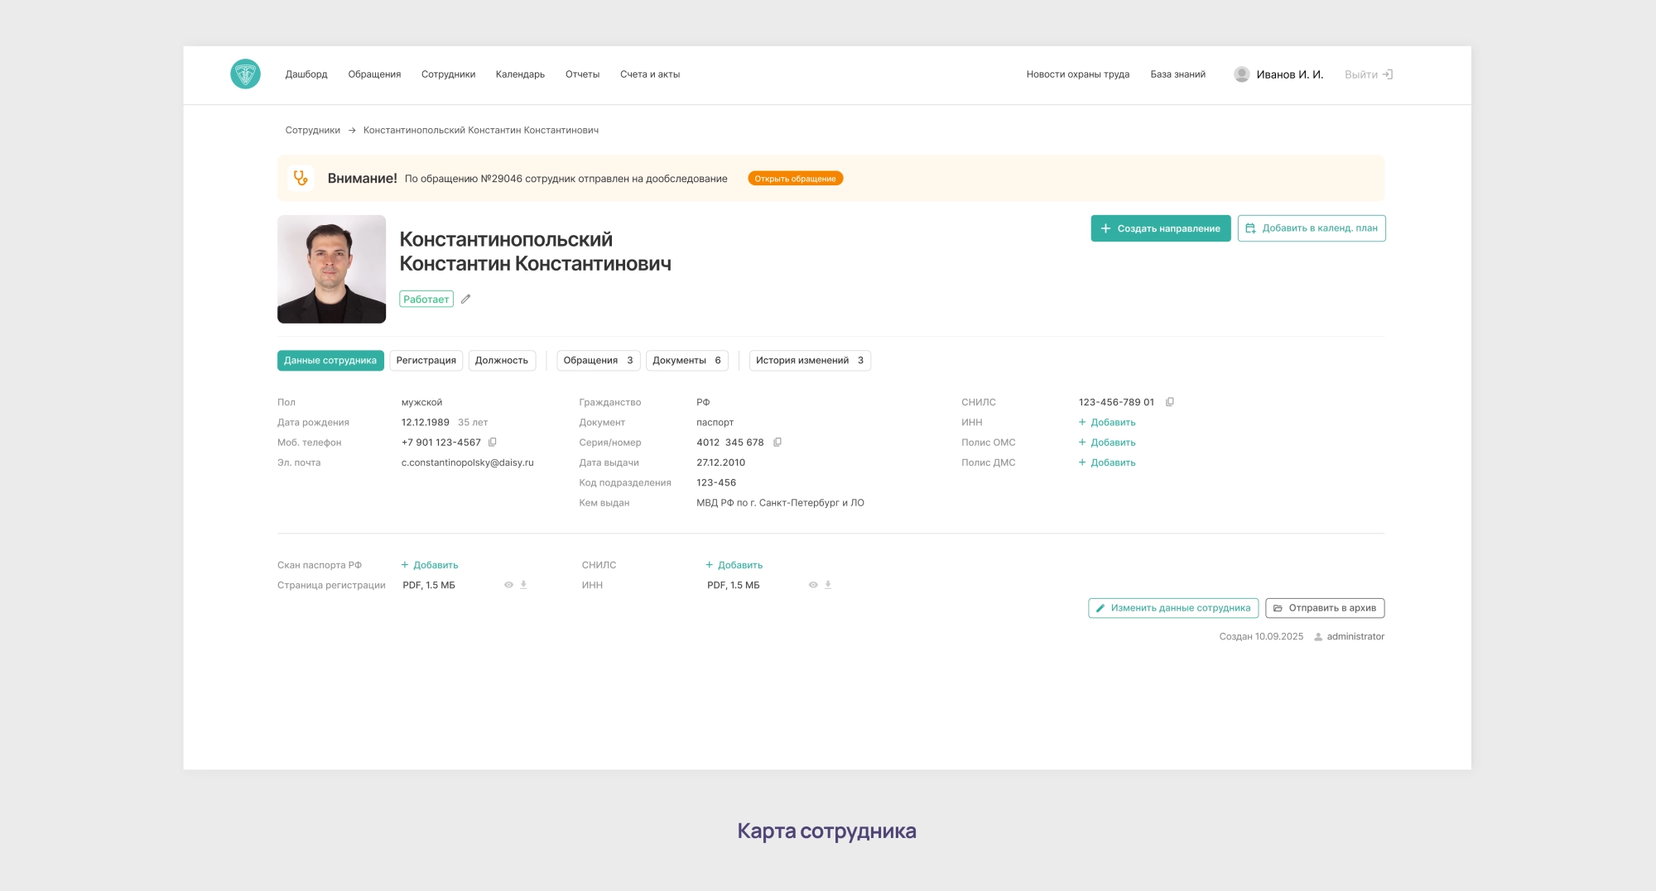
Task: Click the orange Открыть обращение button
Action: pos(795,179)
